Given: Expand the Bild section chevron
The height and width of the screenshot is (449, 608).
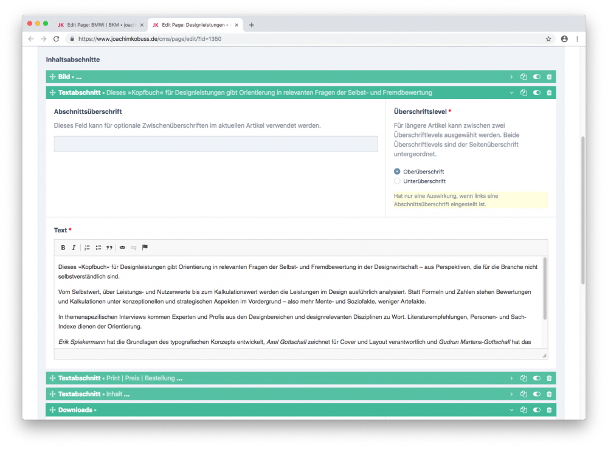Looking at the screenshot, I should click(511, 77).
